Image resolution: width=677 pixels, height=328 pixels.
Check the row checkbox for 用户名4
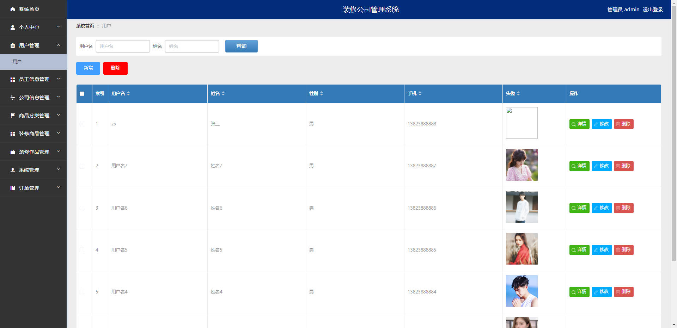(82, 292)
